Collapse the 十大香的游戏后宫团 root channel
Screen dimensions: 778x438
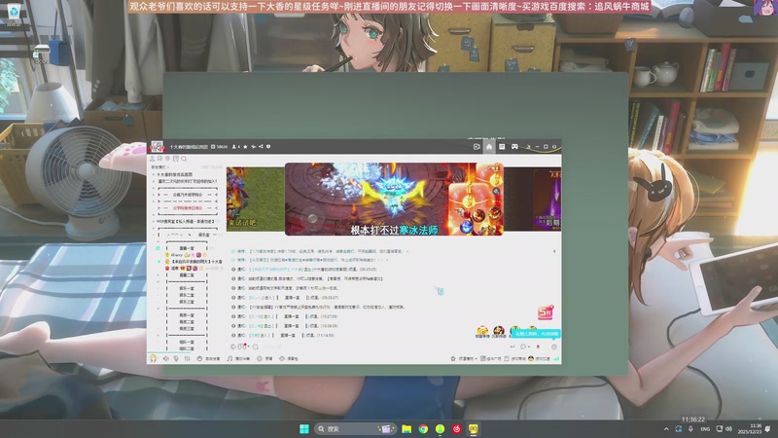[x=154, y=175]
